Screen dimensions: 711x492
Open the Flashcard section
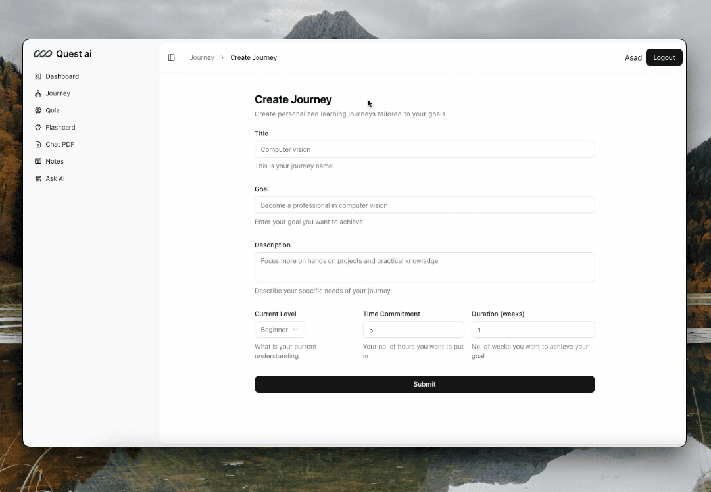59,127
